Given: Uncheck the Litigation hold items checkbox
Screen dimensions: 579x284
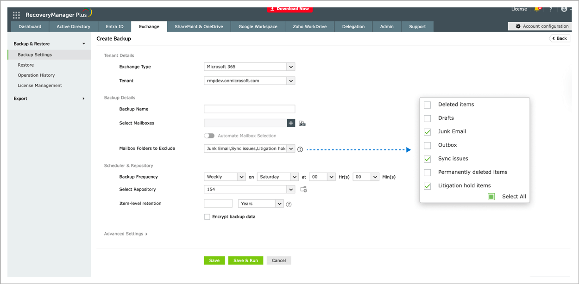Looking at the screenshot, I should pyautogui.click(x=428, y=186).
